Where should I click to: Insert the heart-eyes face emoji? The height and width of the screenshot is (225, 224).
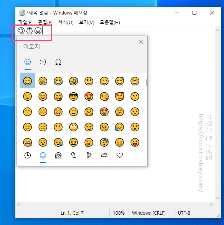point(89,96)
